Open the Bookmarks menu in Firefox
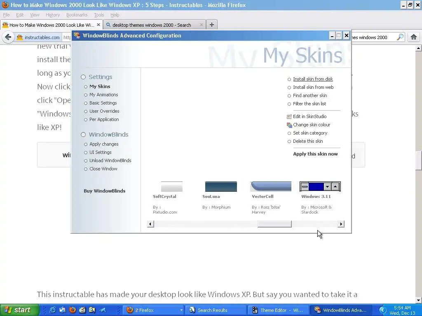 (77, 15)
